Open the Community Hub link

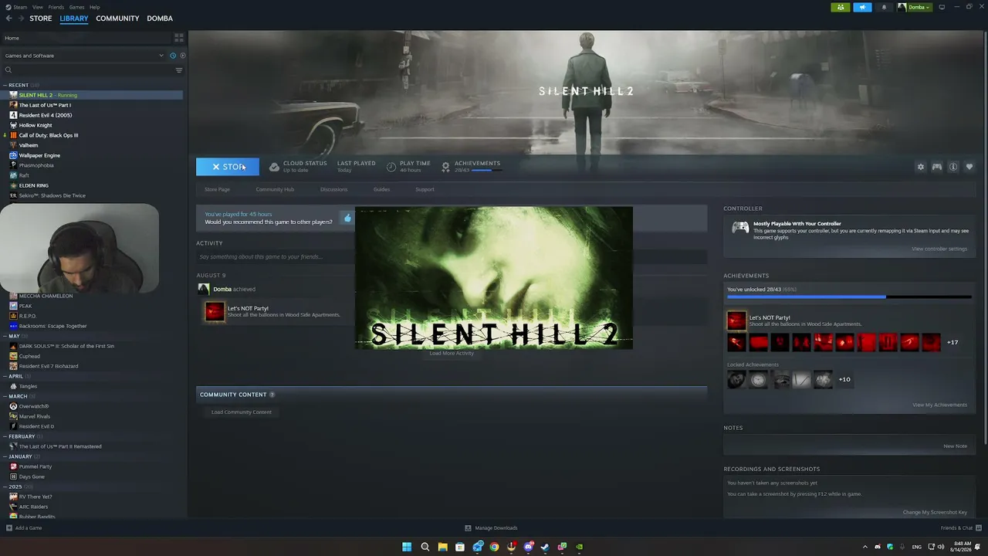tap(275, 189)
